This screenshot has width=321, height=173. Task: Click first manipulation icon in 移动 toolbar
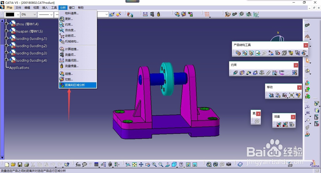[272, 95]
